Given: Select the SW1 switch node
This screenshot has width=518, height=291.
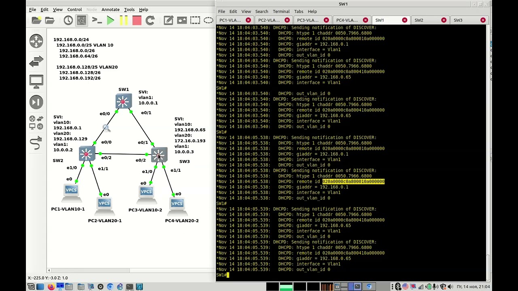Looking at the screenshot, I should click(x=123, y=101).
